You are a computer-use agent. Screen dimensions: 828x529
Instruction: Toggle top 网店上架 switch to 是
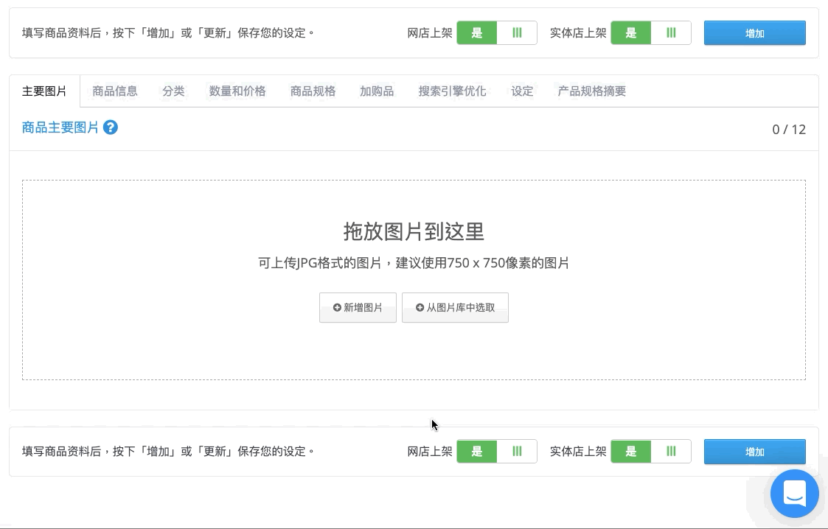[477, 32]
